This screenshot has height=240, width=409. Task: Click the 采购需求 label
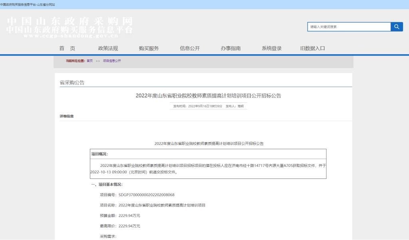pos(108,236)
